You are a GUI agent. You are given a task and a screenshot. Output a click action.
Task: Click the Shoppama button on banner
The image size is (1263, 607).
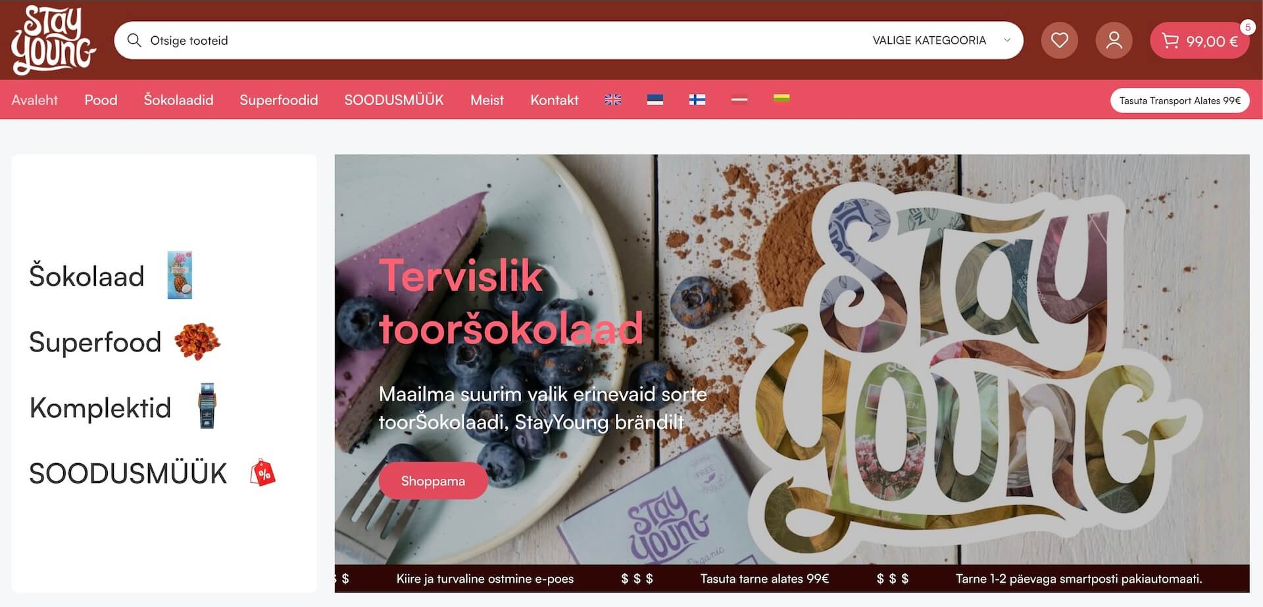(x=433, y=481)
